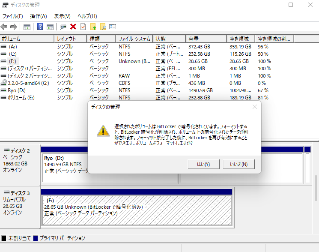Click the red X delete toolbar icon
Image resolution: width=319 pixels, height=252 pixels.
73,27
